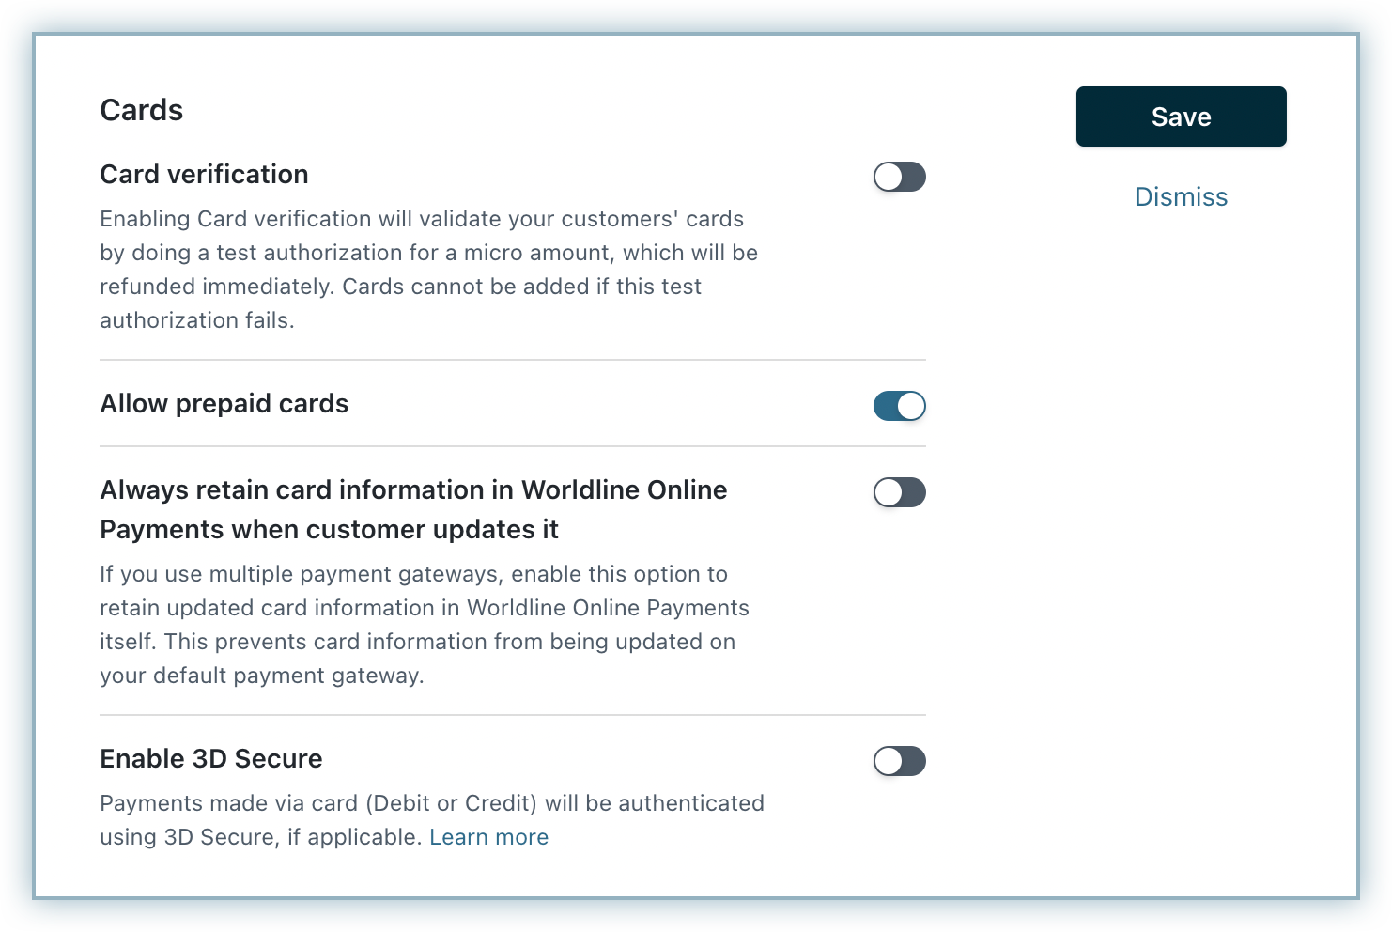Enable the 3D Secure toggle
The width and height of the screenshot is (1392, 932).
899,761
